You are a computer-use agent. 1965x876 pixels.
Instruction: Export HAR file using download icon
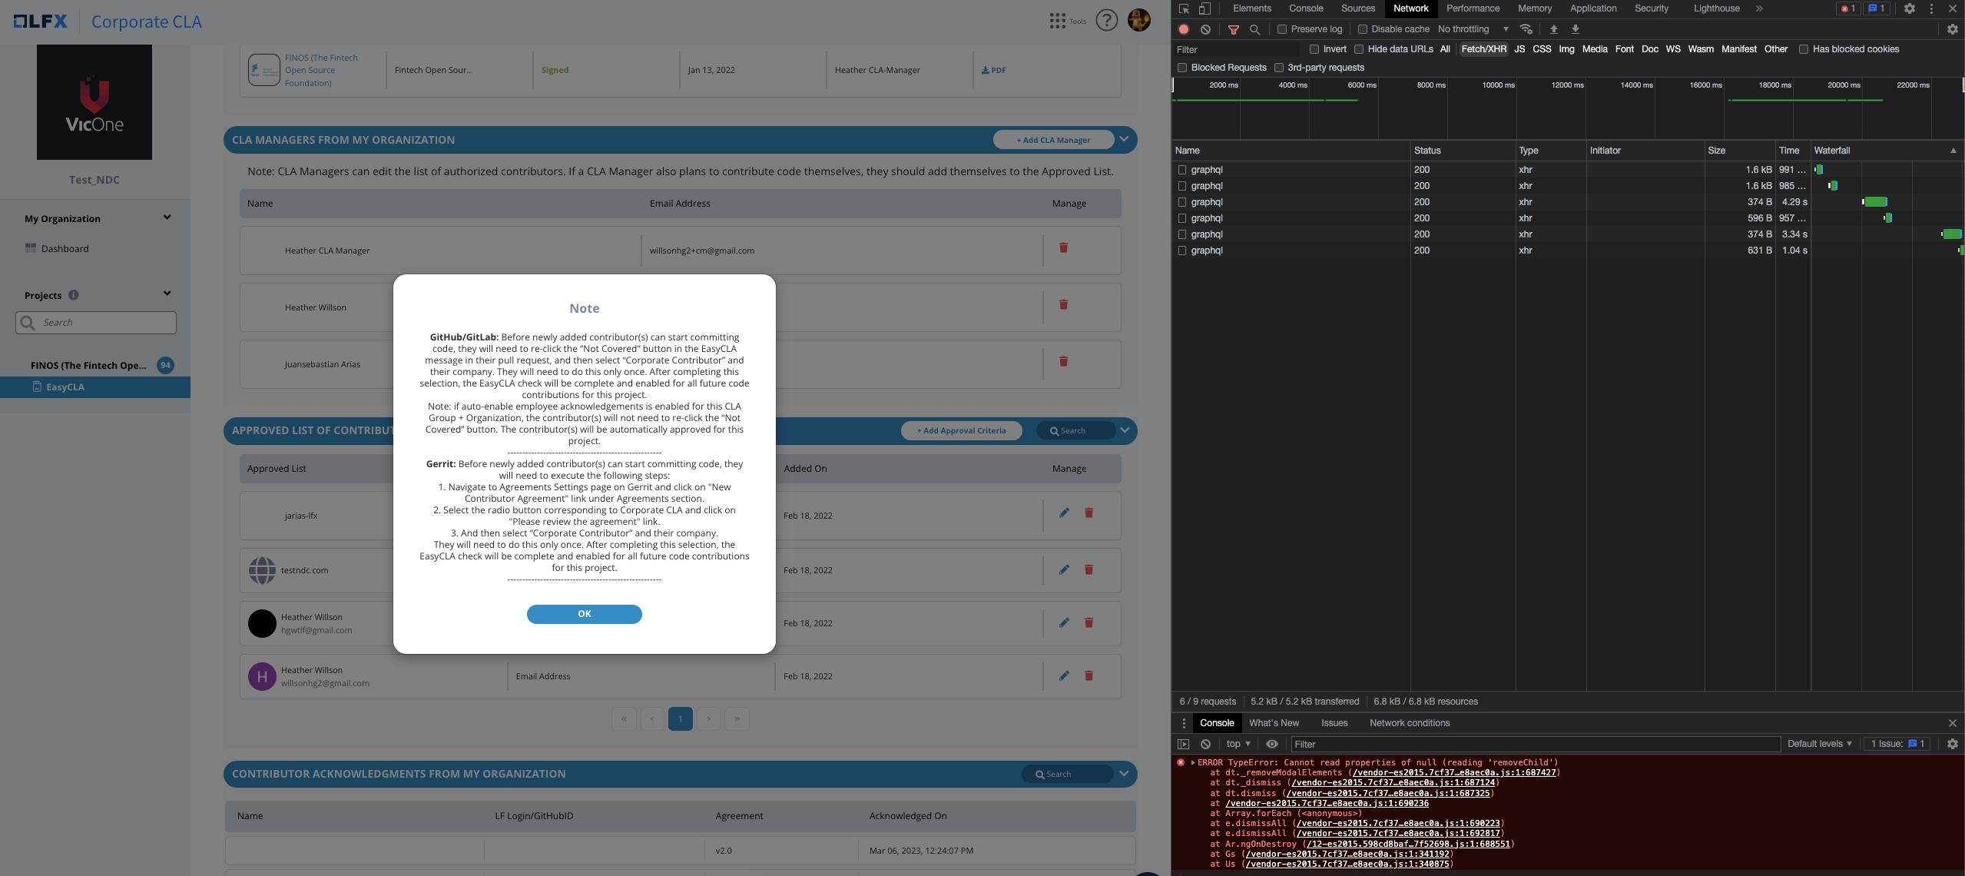tap(1574, 29)
